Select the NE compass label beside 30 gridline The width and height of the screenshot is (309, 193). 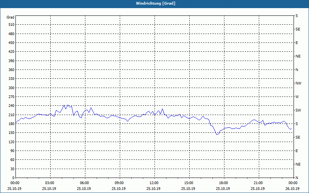click(298, 164)
